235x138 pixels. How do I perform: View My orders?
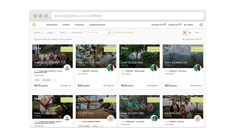[x=188, y=25]
